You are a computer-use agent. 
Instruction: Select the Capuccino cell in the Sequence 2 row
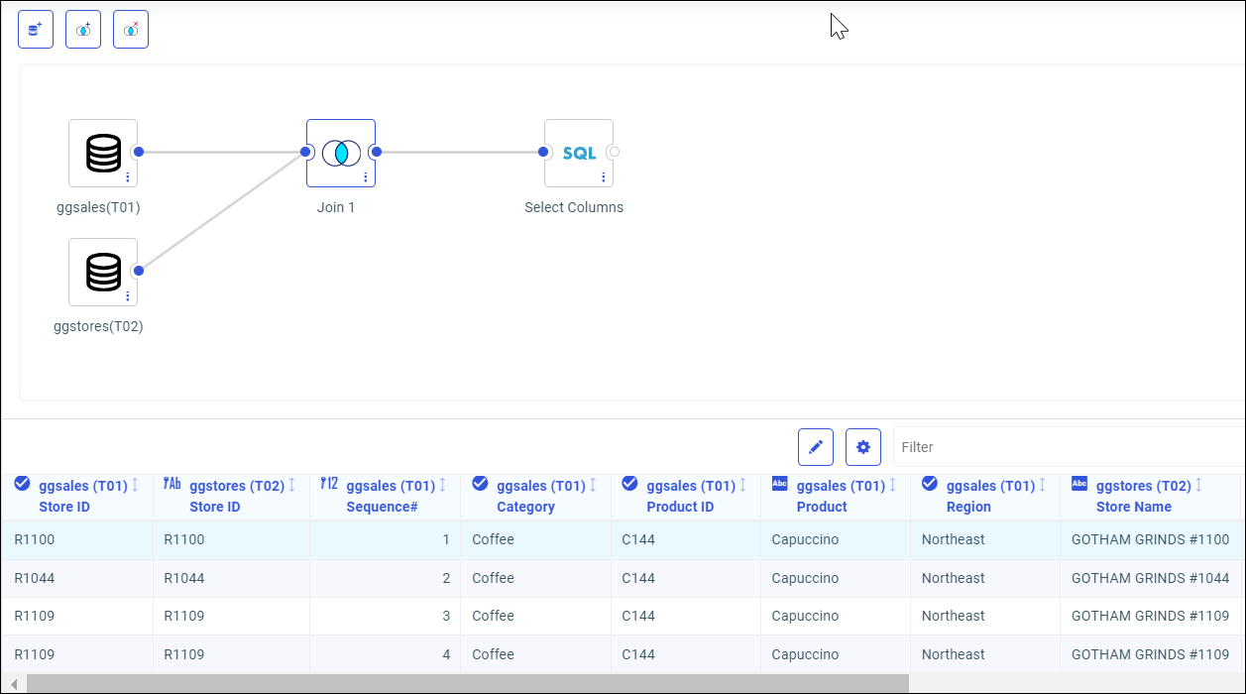pyautogui.click(x=836, y=578)
